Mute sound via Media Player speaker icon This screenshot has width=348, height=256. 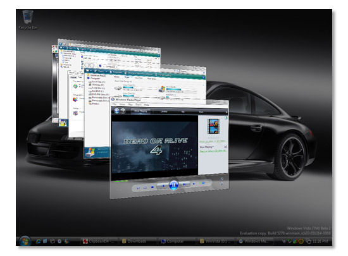pyautogui.click(x=194, y=183)
